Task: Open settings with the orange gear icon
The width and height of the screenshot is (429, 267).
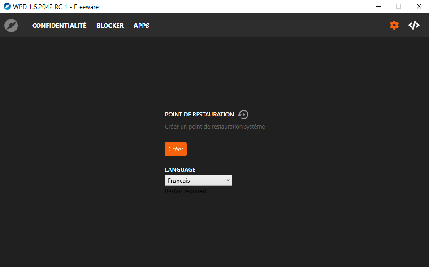Action: pyautogui.click(x=394, y=26)
